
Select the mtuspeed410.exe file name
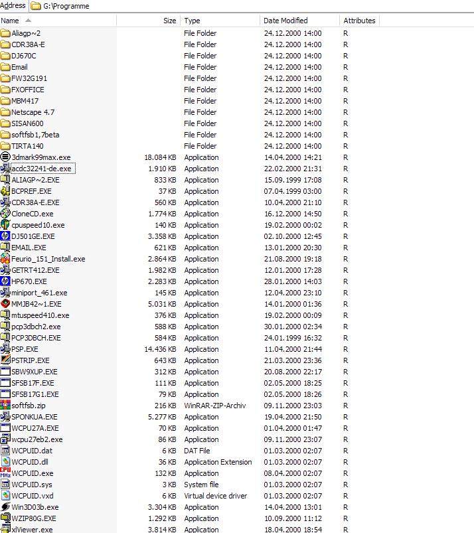click(x=40, y=315)
